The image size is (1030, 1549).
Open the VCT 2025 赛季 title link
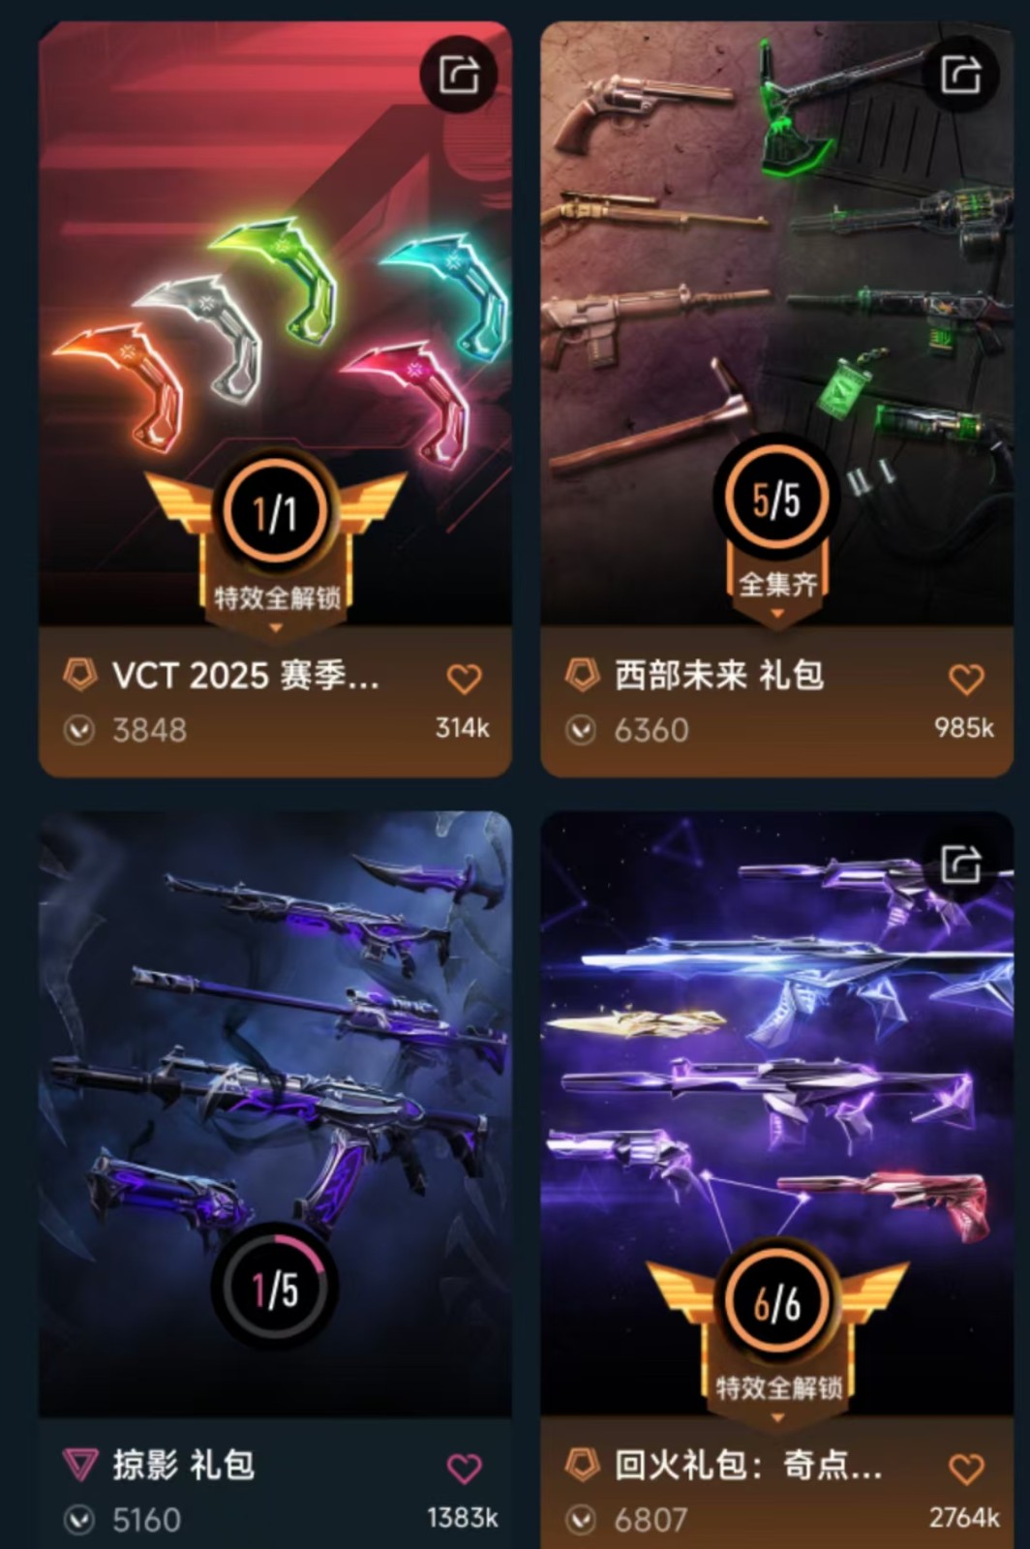(x=246, y=676)
